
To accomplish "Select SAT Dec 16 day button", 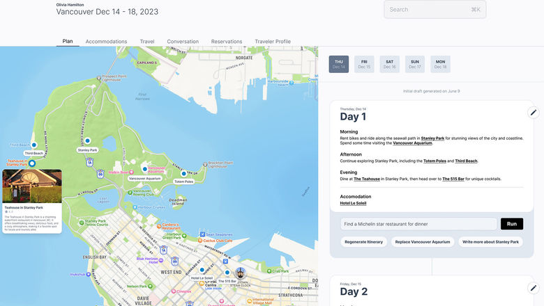I will [390, 64].
